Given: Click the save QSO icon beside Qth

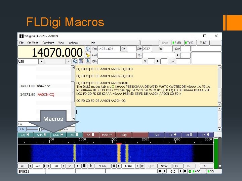Looking at the screenshot, I should (88, 61).
